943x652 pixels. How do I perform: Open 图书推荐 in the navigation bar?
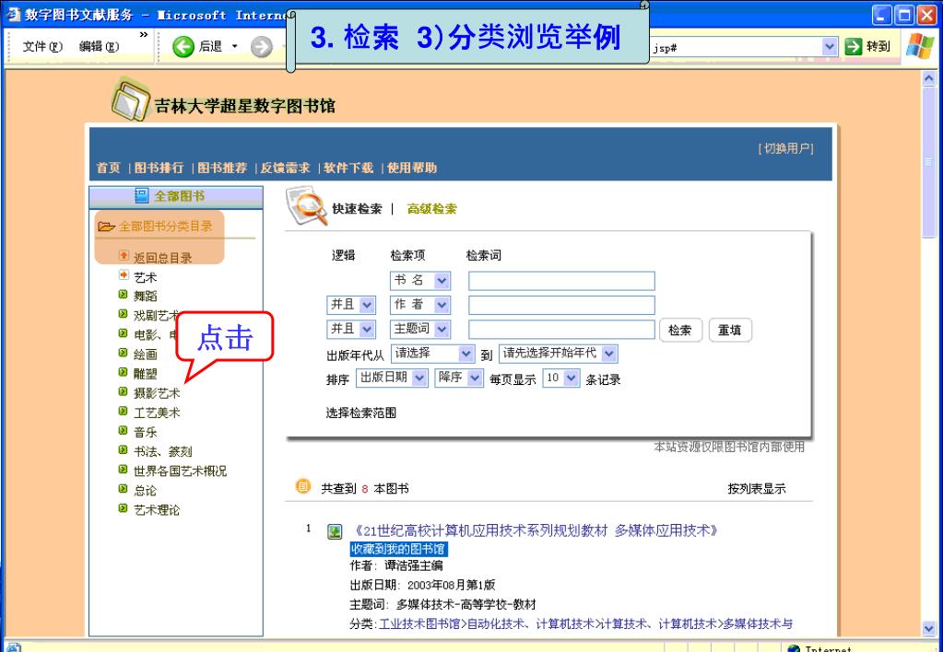[222, 168]
